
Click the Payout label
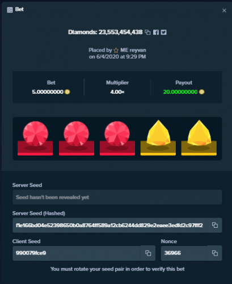click(x=184, y=83)
